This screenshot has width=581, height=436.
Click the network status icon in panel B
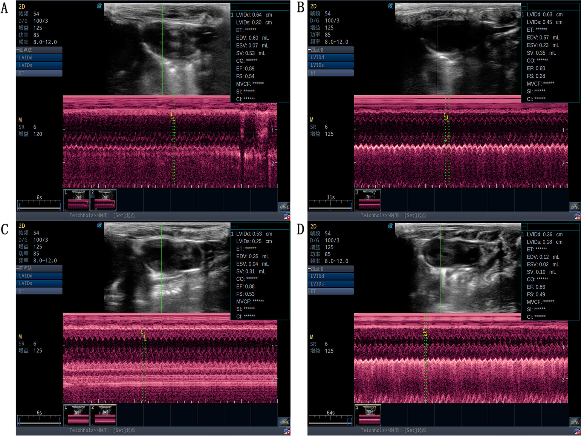pyautogui.click(x=577, y=216)
